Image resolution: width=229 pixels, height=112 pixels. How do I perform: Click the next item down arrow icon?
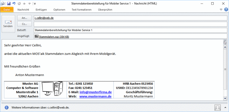tap(30, 3)
